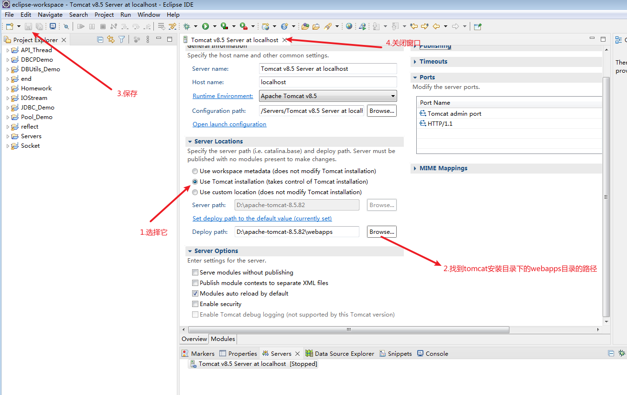Click the Host name input field
The height and width of the screenshot is (395, 627).
(328, 82)
